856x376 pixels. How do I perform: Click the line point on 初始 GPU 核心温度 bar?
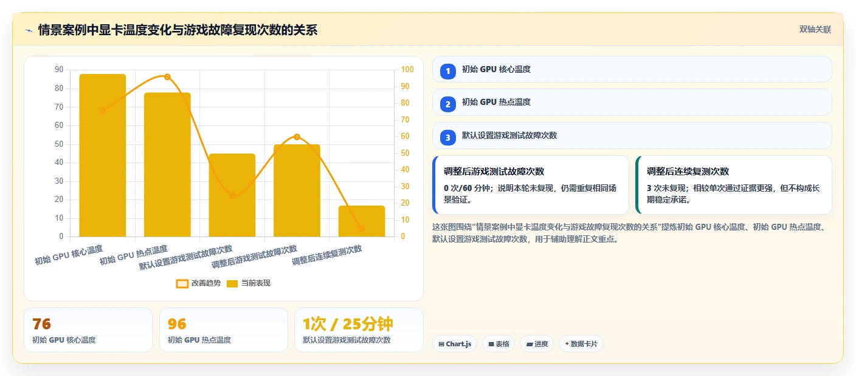click(x=103, y=110)
